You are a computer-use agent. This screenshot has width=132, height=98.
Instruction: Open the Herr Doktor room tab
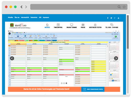click(x=11, y=41)
